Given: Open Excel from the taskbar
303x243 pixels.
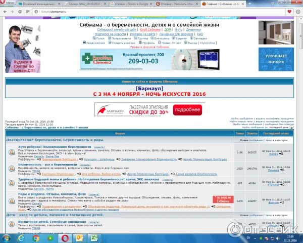Looking at the screenshot, I should 94,238.
